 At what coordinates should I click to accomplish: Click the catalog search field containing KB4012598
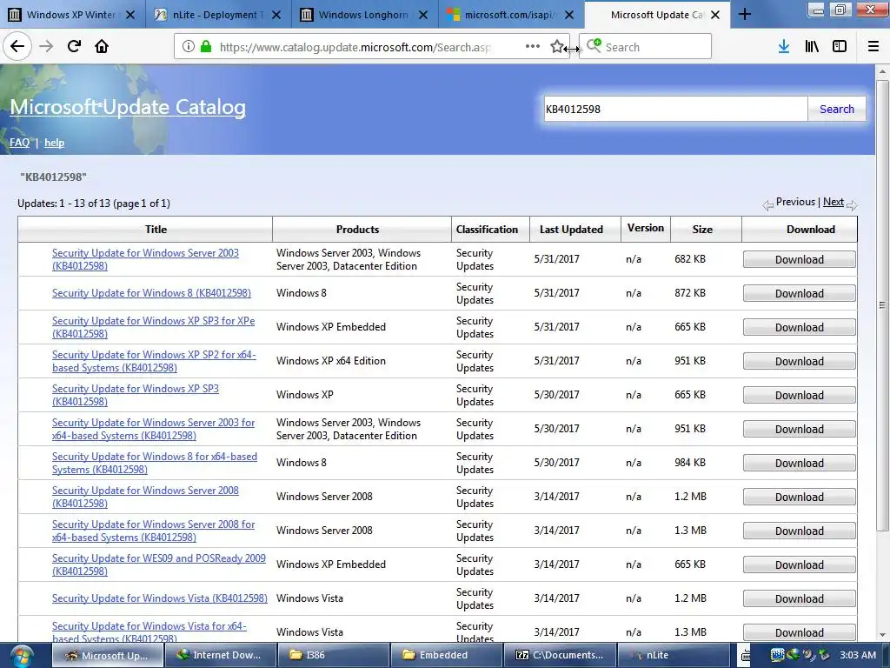[675, 109]
